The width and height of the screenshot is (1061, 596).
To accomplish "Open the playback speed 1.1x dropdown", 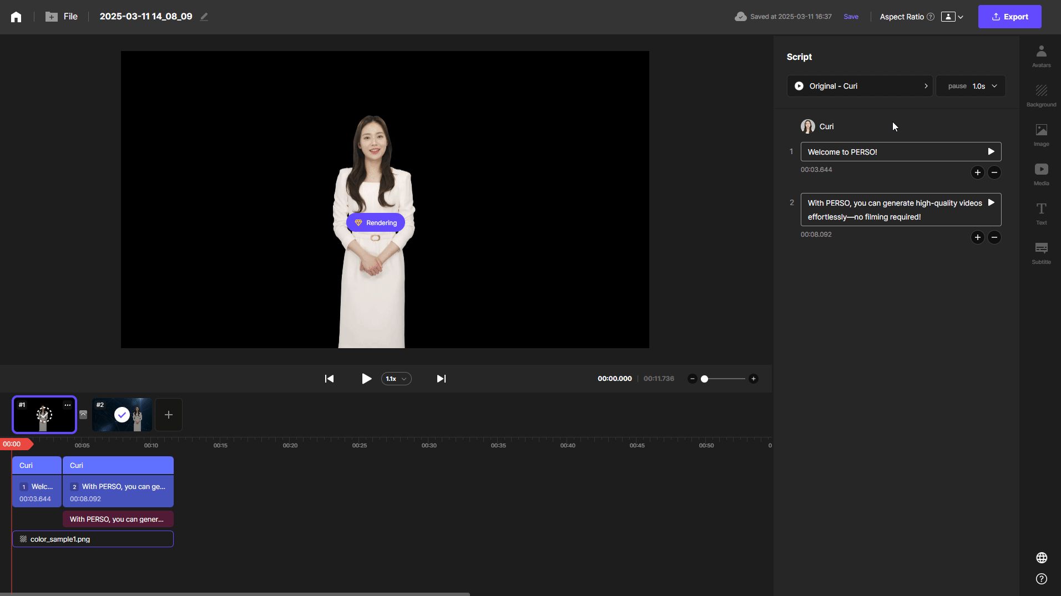I will [x=396, y=379].
